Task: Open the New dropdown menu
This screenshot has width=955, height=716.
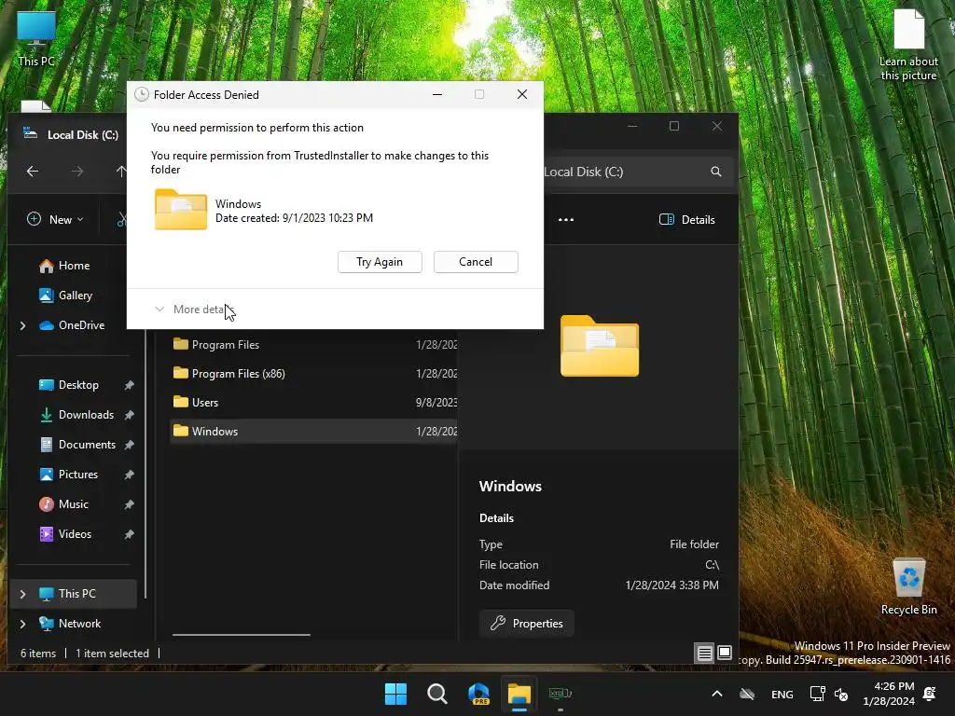Action: (x=55, y=220)
